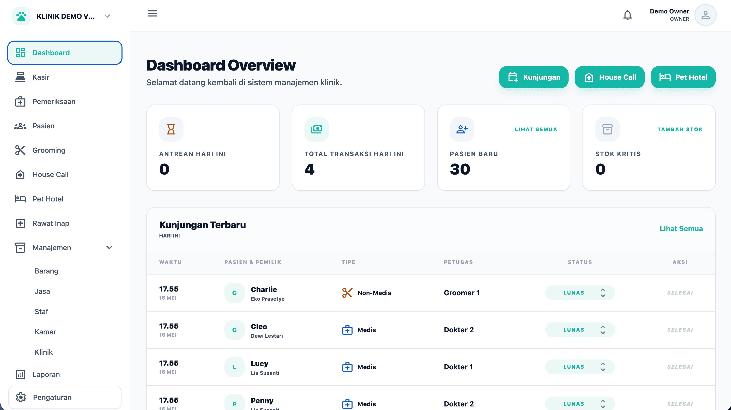Screen dimensions: 731x410
Task: Open the LUNAS status dropdown for Lucy
Action: pyautogui.click(x=580, y=367)
